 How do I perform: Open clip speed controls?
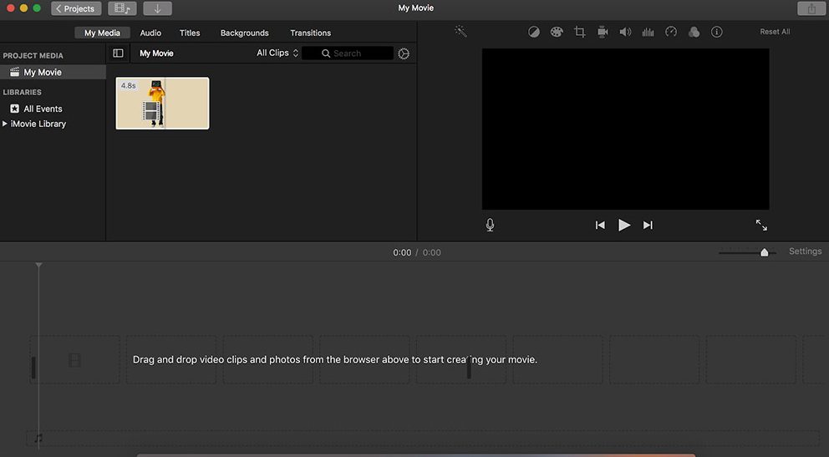tap(671, 32)
